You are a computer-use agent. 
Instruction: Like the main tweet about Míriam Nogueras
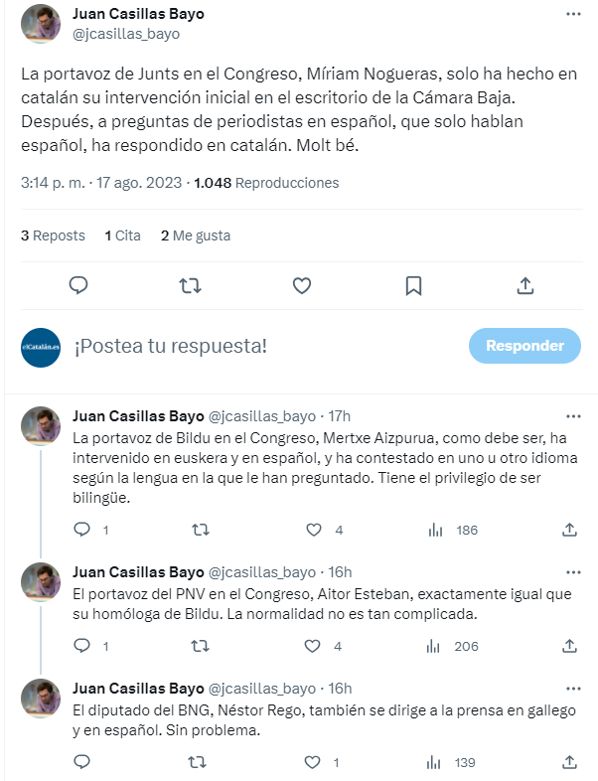click(302, 285)
